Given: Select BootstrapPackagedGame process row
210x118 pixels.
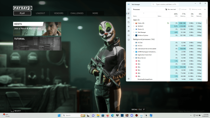Looking at the screenshot, I should tap(167, 79).
